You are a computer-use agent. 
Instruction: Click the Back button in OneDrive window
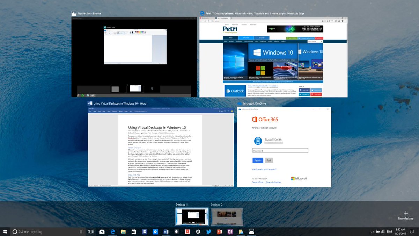[269, 160]
